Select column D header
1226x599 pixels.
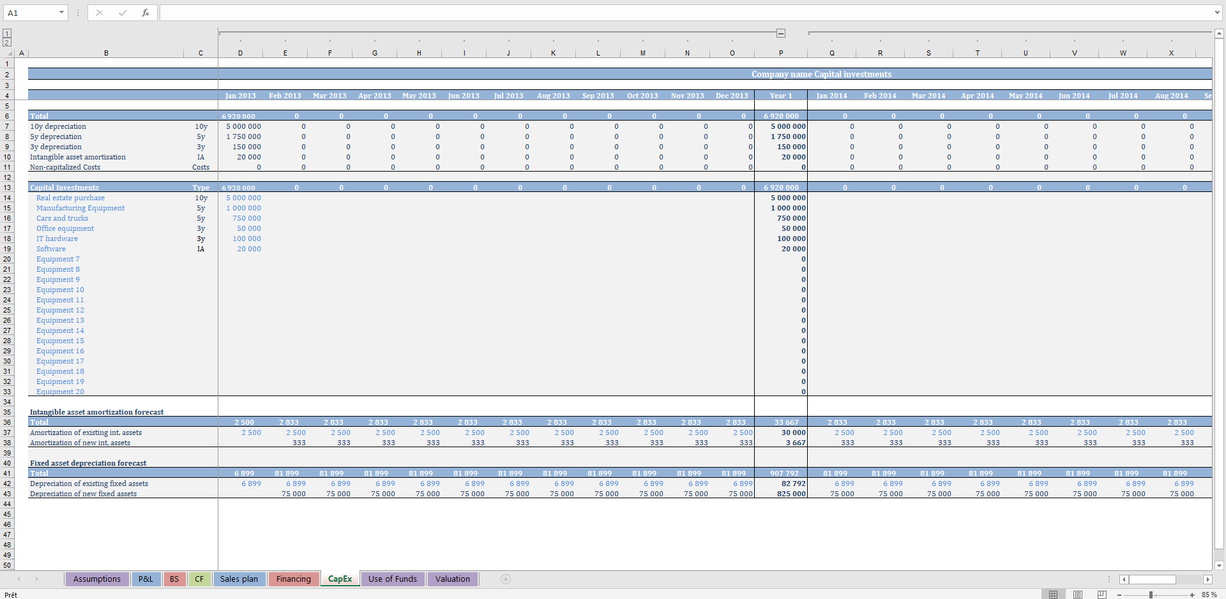tap(240, 53)
